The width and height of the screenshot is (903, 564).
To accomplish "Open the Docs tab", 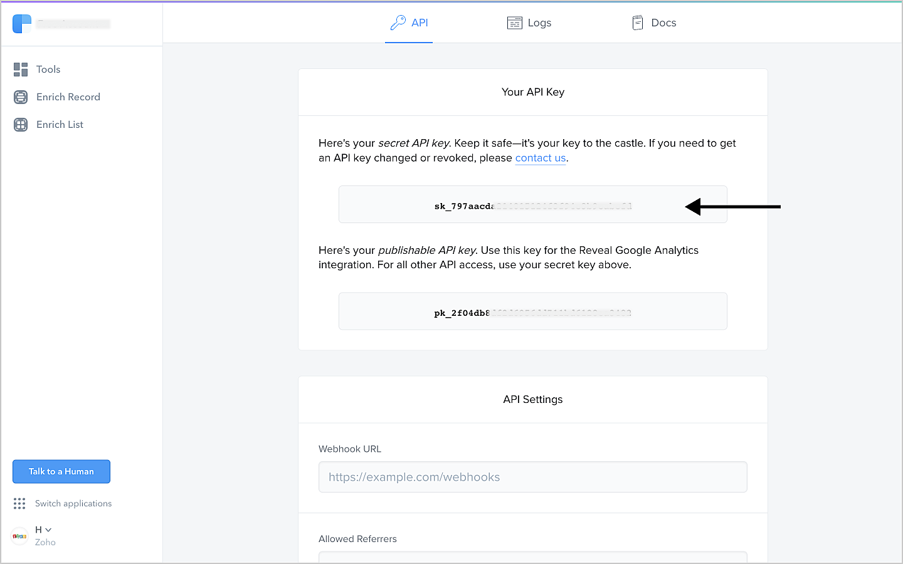I will point(663,23).
